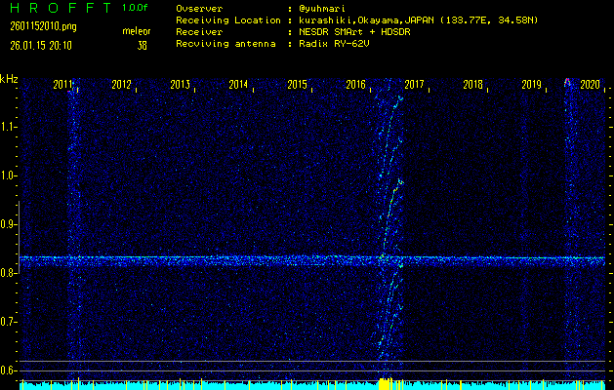Click the version label 1.0.0f
This screenshot has height=390, width=614.
pos(137,8)
